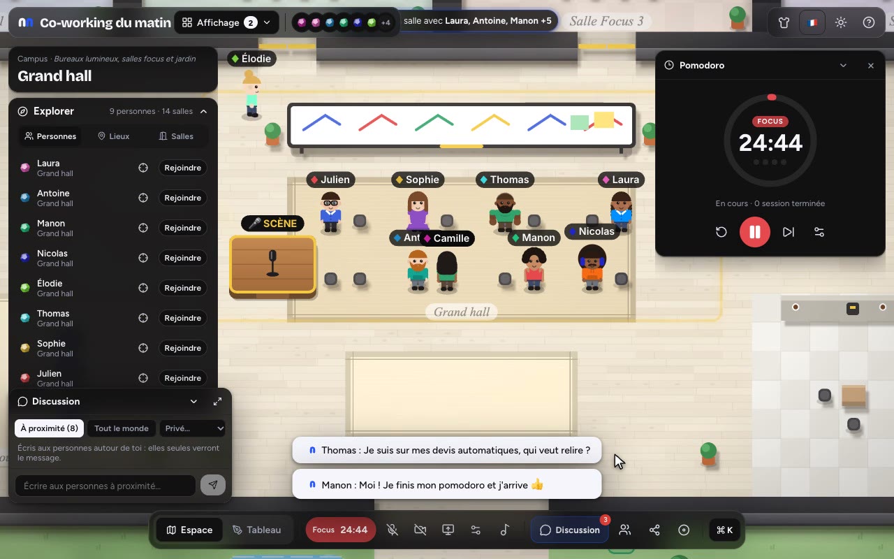Send the proximity message with paper plane
Image resolution: width=894 pixels, height=559 pixels.
(x=213, y=486)
